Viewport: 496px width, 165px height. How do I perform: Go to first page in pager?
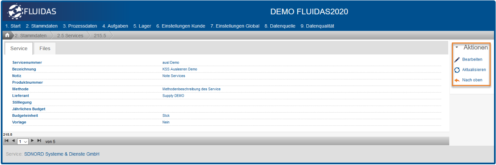7,141
